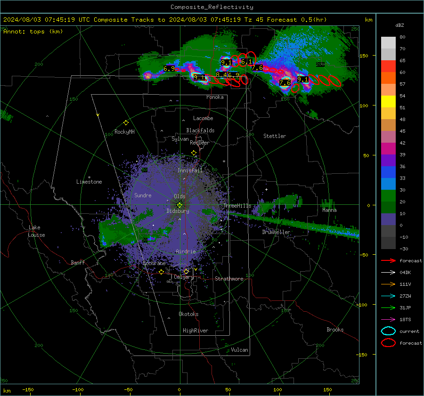The height and width of the screenshot is (396, 424).
Task: Click the Calgary map label
Action: (184, 277)
